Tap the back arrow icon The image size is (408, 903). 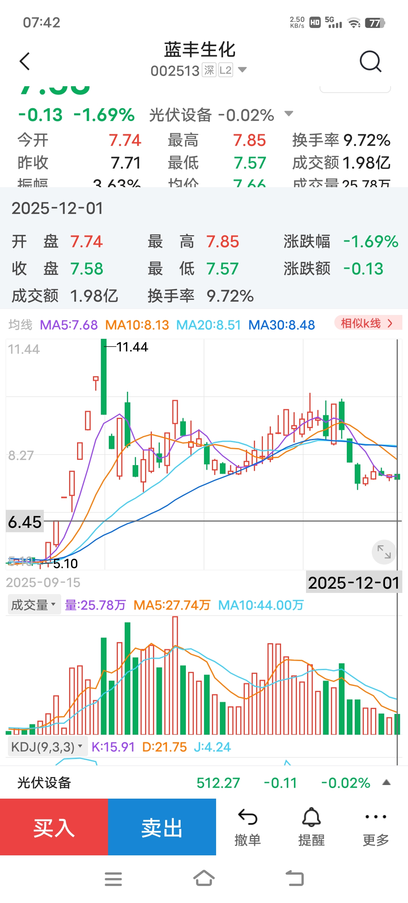25,61
